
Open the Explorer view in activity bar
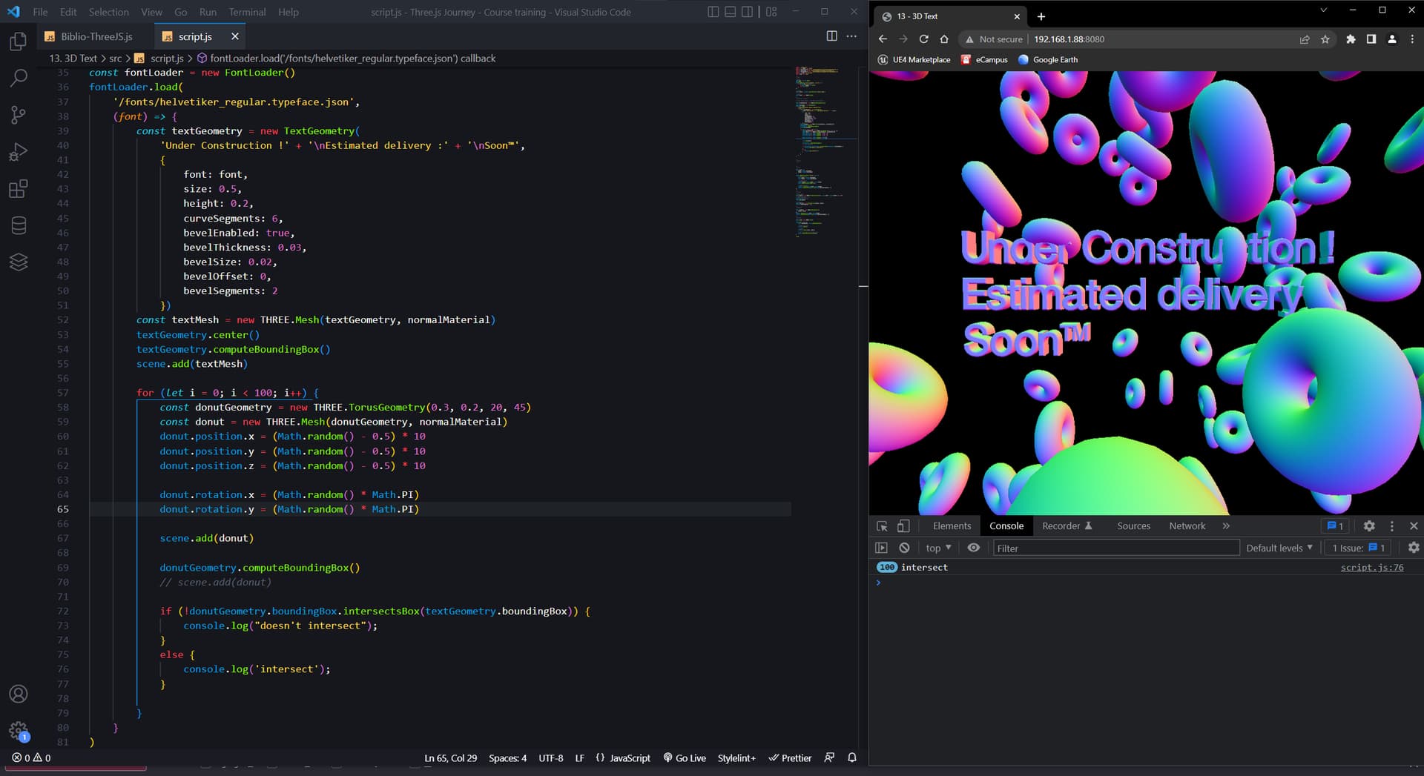pos(19,42)
